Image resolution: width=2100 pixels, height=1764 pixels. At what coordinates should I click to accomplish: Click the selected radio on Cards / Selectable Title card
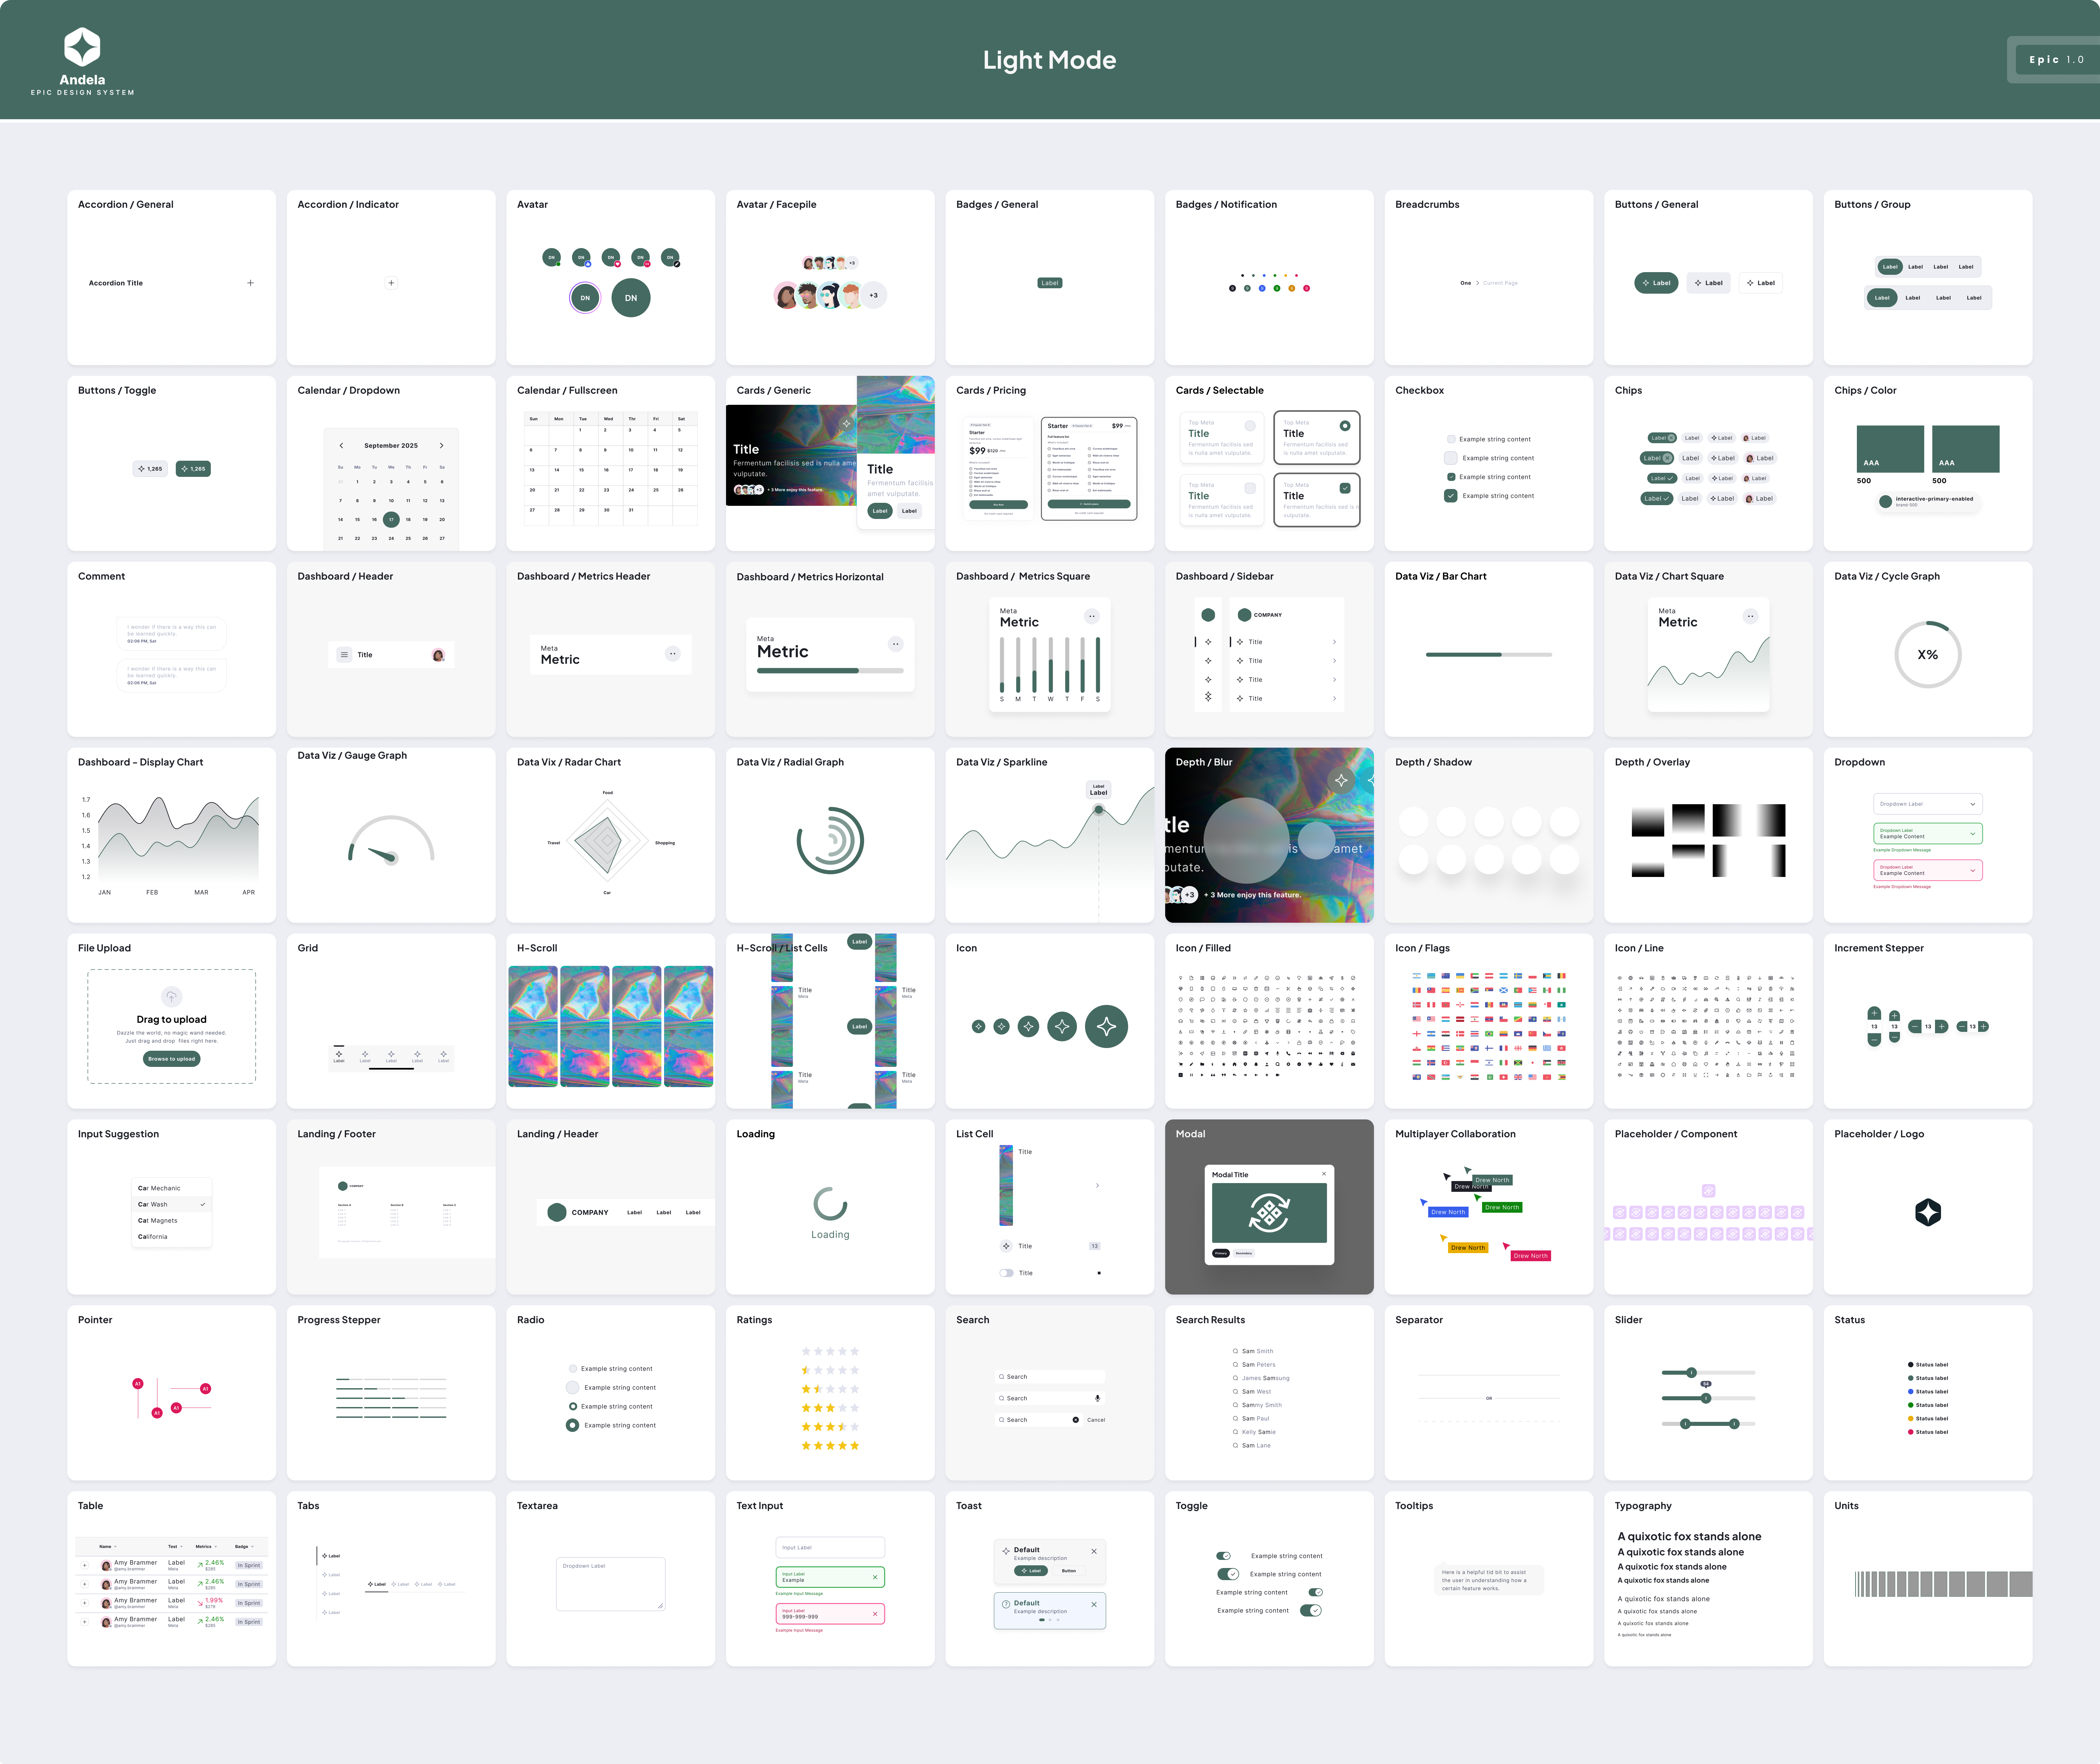[x=1345, y=426]
